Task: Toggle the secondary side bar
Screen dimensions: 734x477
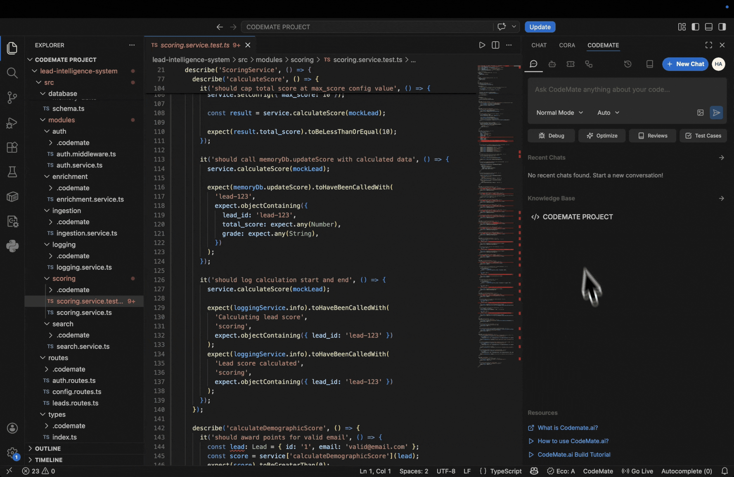Action: [722, 27]
